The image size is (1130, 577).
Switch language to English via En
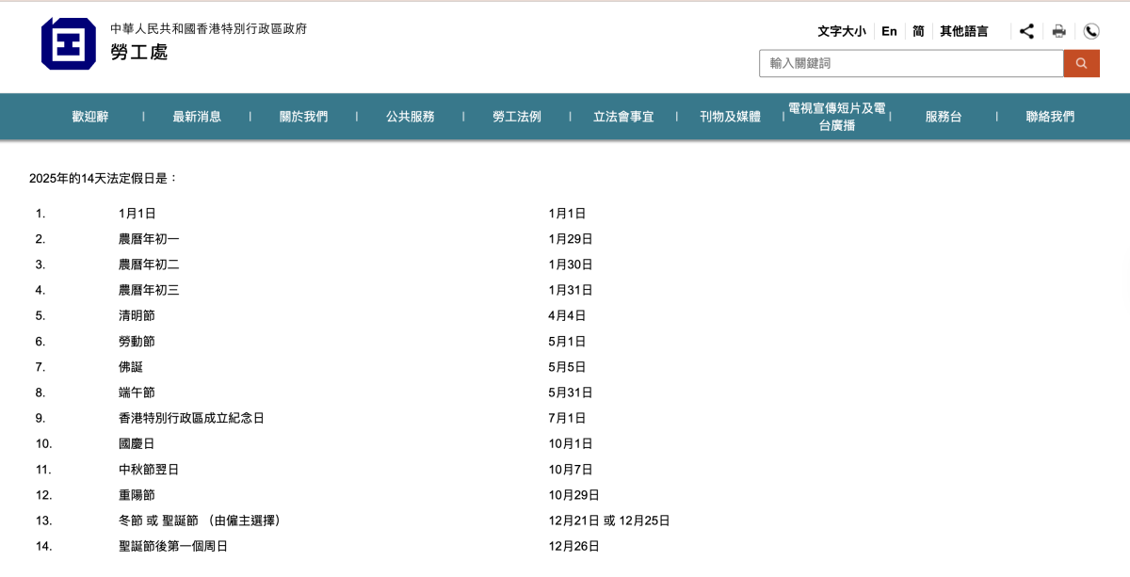[x=889, y=31]
